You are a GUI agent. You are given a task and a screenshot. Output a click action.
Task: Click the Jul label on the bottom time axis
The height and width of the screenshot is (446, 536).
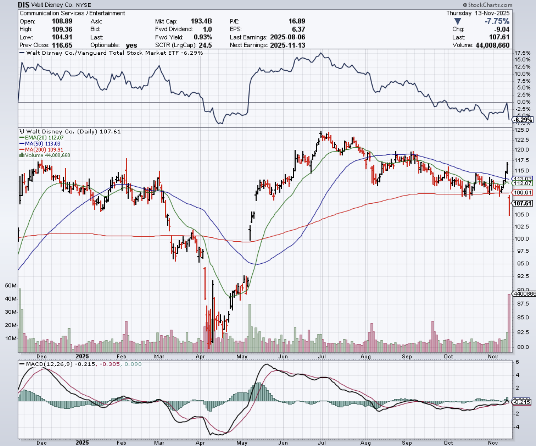tap(321, 443)
